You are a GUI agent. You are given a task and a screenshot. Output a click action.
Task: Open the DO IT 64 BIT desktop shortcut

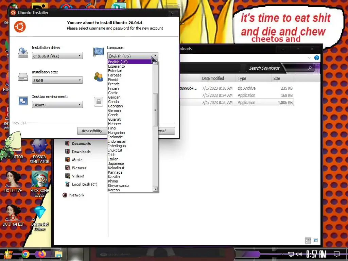coord(13,216)
